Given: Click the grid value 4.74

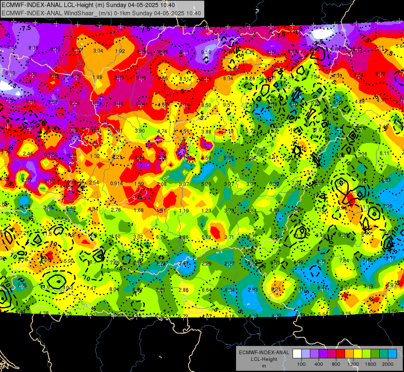Looking at the screenshot, I should 162,131.
